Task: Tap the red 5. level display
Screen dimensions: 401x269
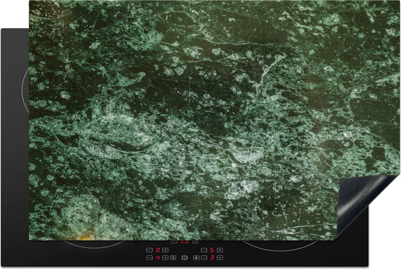Action: coord(212,250)
